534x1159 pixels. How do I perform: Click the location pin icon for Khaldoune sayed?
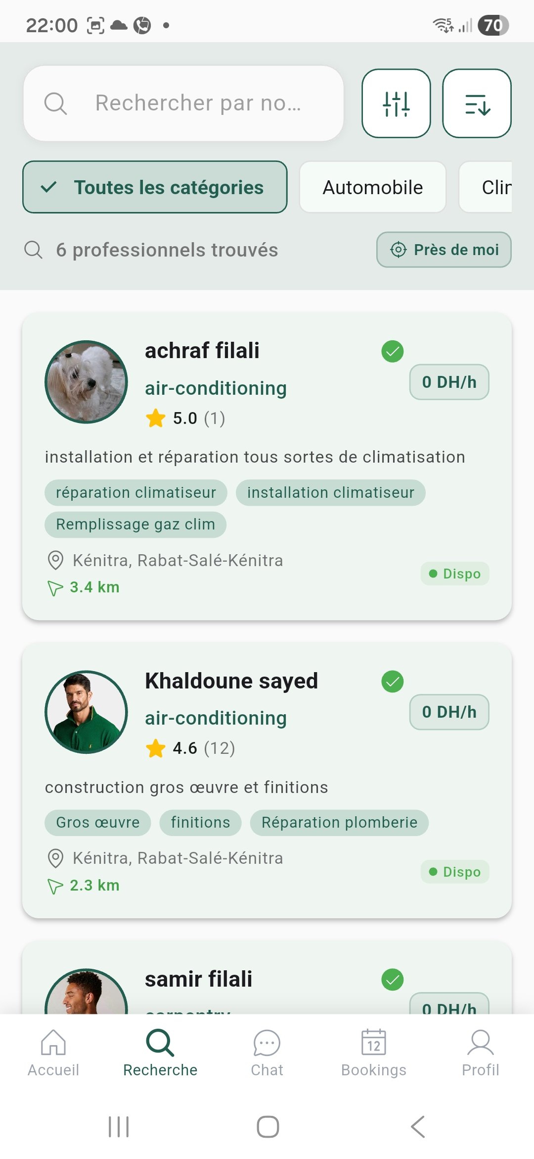(55, 858)
